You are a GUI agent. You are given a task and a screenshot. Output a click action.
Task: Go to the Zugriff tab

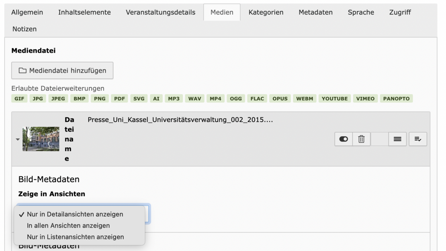[x=400, y=12]
